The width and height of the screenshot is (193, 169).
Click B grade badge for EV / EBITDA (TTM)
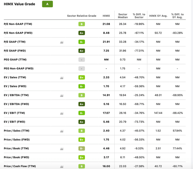(82, 95)
